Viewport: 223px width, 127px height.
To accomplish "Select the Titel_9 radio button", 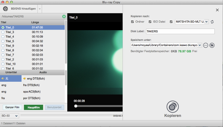I will tap(3, 46).
